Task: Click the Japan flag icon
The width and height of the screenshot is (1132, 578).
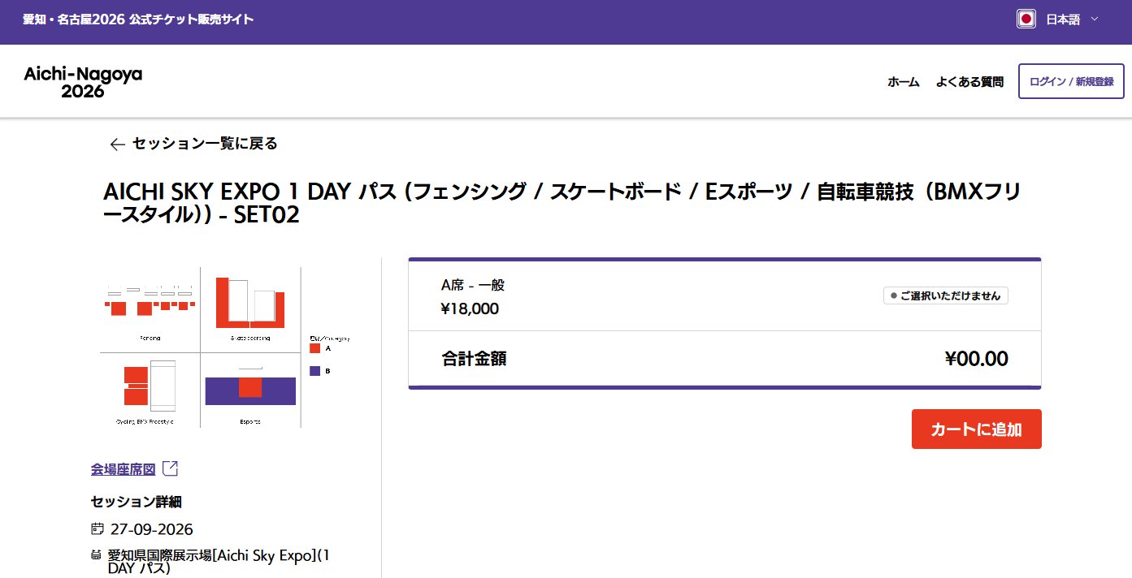Action: click(x=1026, y=19)
